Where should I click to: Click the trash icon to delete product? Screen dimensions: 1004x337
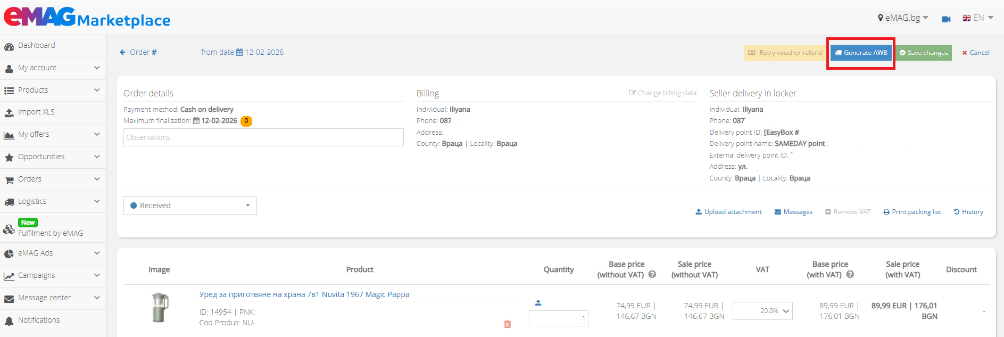pyautogui.click(x=507, y=324)
